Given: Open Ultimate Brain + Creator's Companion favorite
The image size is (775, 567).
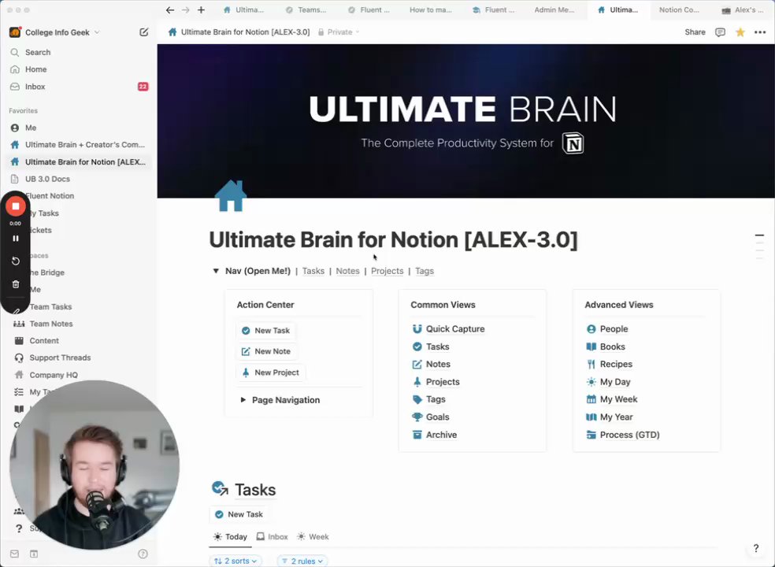Looking at the screenshot, I should tap(79, 145).
